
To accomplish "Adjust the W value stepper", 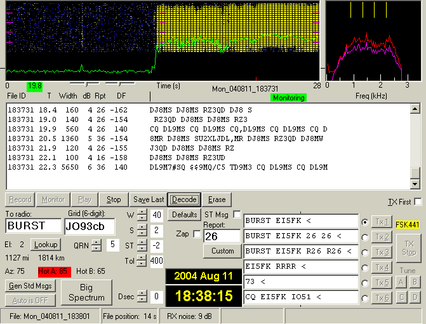I will (x=141, y=215).
